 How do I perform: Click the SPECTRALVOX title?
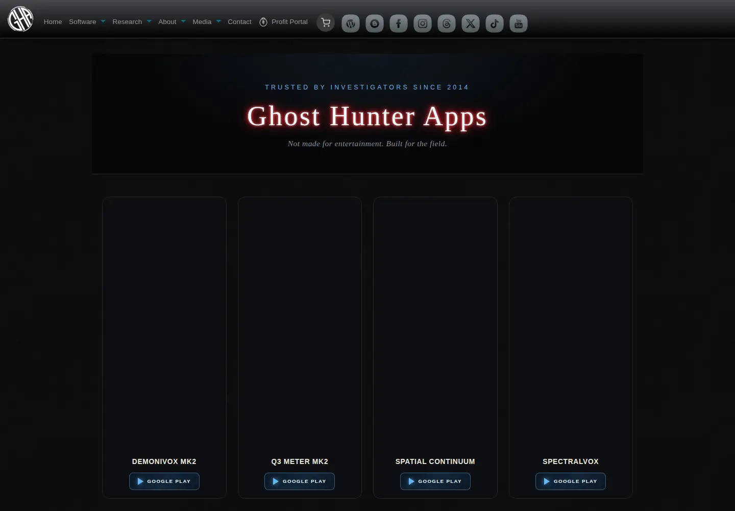(571, 461)
